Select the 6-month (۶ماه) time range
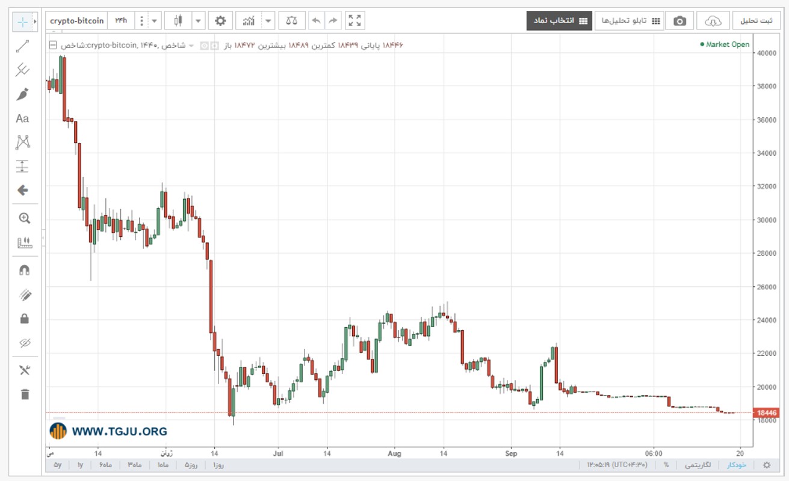Viewport: 789px width, 481px height. tap(106, 465)
